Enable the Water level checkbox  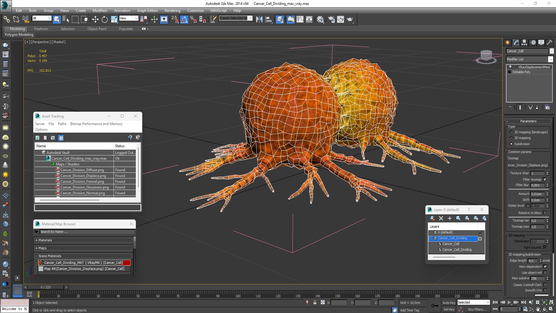(528, 206)
